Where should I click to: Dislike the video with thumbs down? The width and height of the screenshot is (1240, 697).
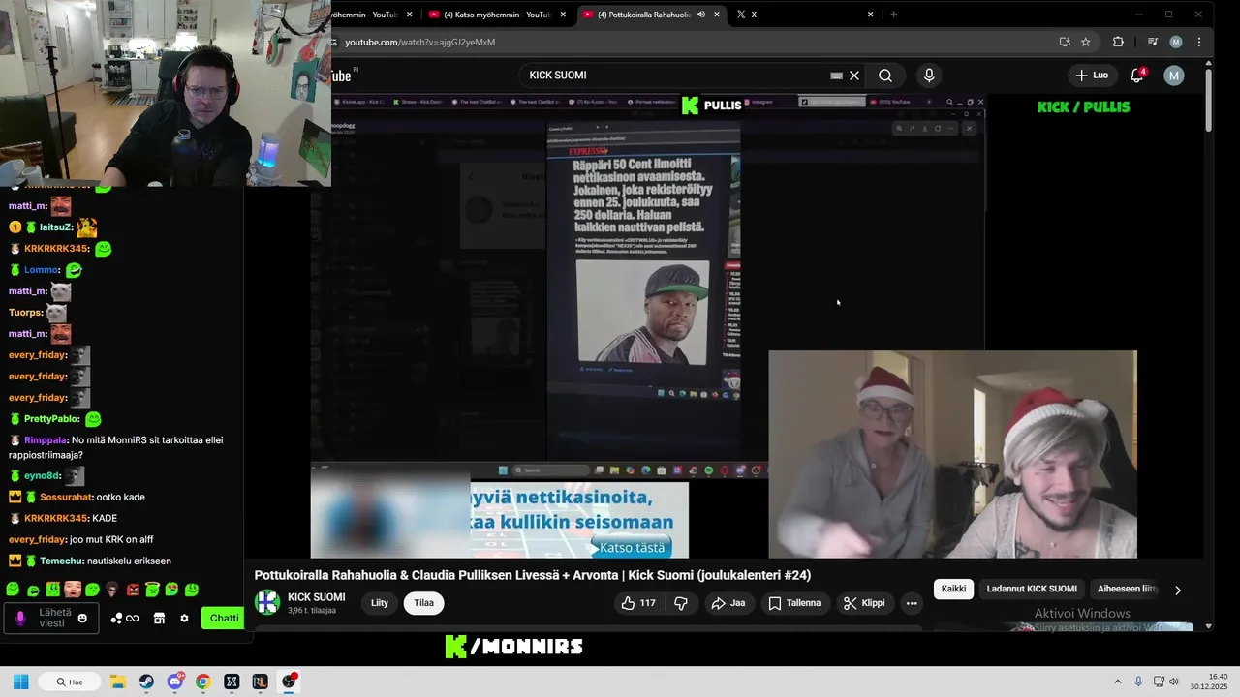(681, 603)
